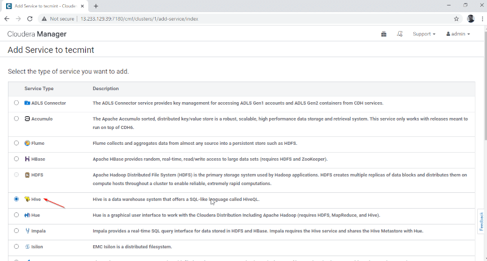Click the Hive bee icon
487x261 pixels.
[27, 199]
